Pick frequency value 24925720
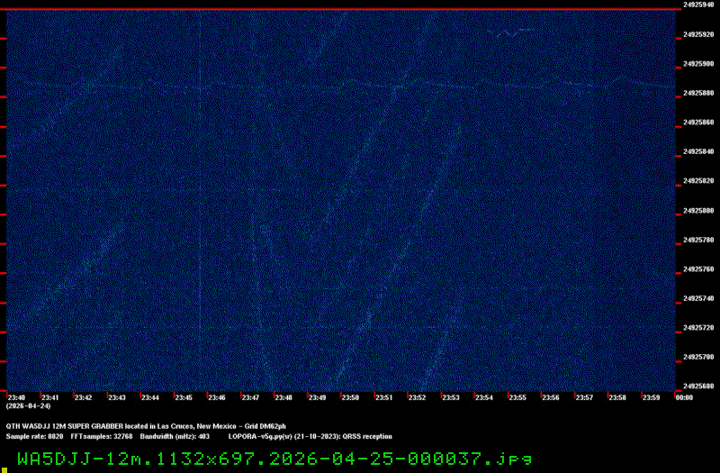The height and width of the screenshot is (473, 720). 698,328
